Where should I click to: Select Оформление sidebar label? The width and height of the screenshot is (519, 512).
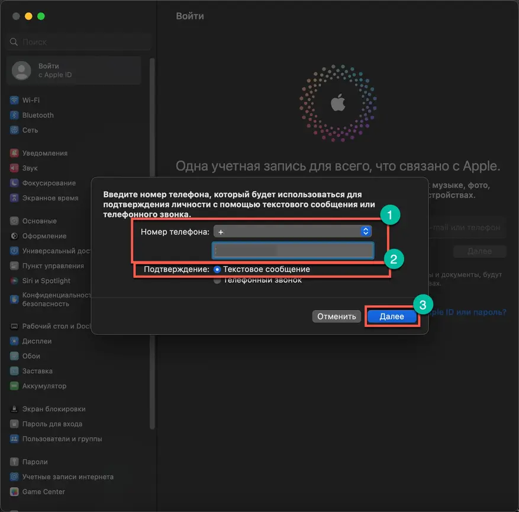click(44, 236)
